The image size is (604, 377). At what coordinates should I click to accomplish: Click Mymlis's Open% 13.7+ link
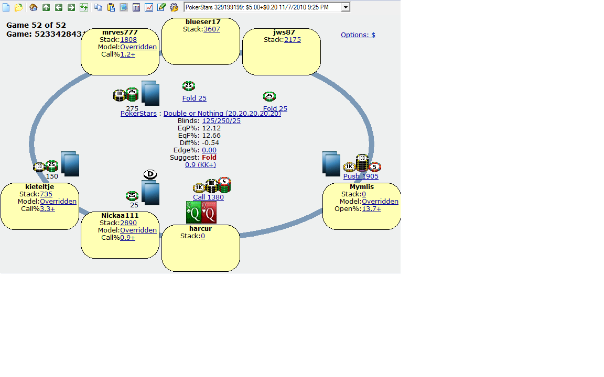[x=371, y=208]
